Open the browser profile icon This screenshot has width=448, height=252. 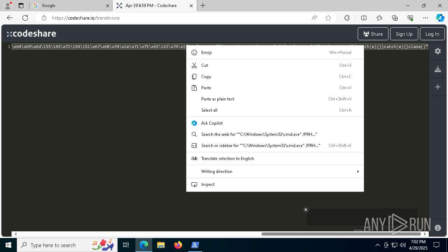point(8,6)
